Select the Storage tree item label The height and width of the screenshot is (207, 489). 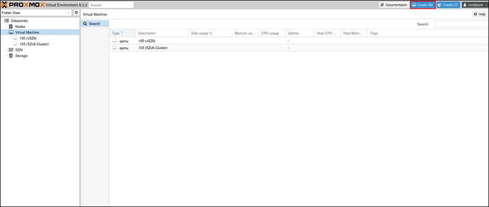[21, 56]
